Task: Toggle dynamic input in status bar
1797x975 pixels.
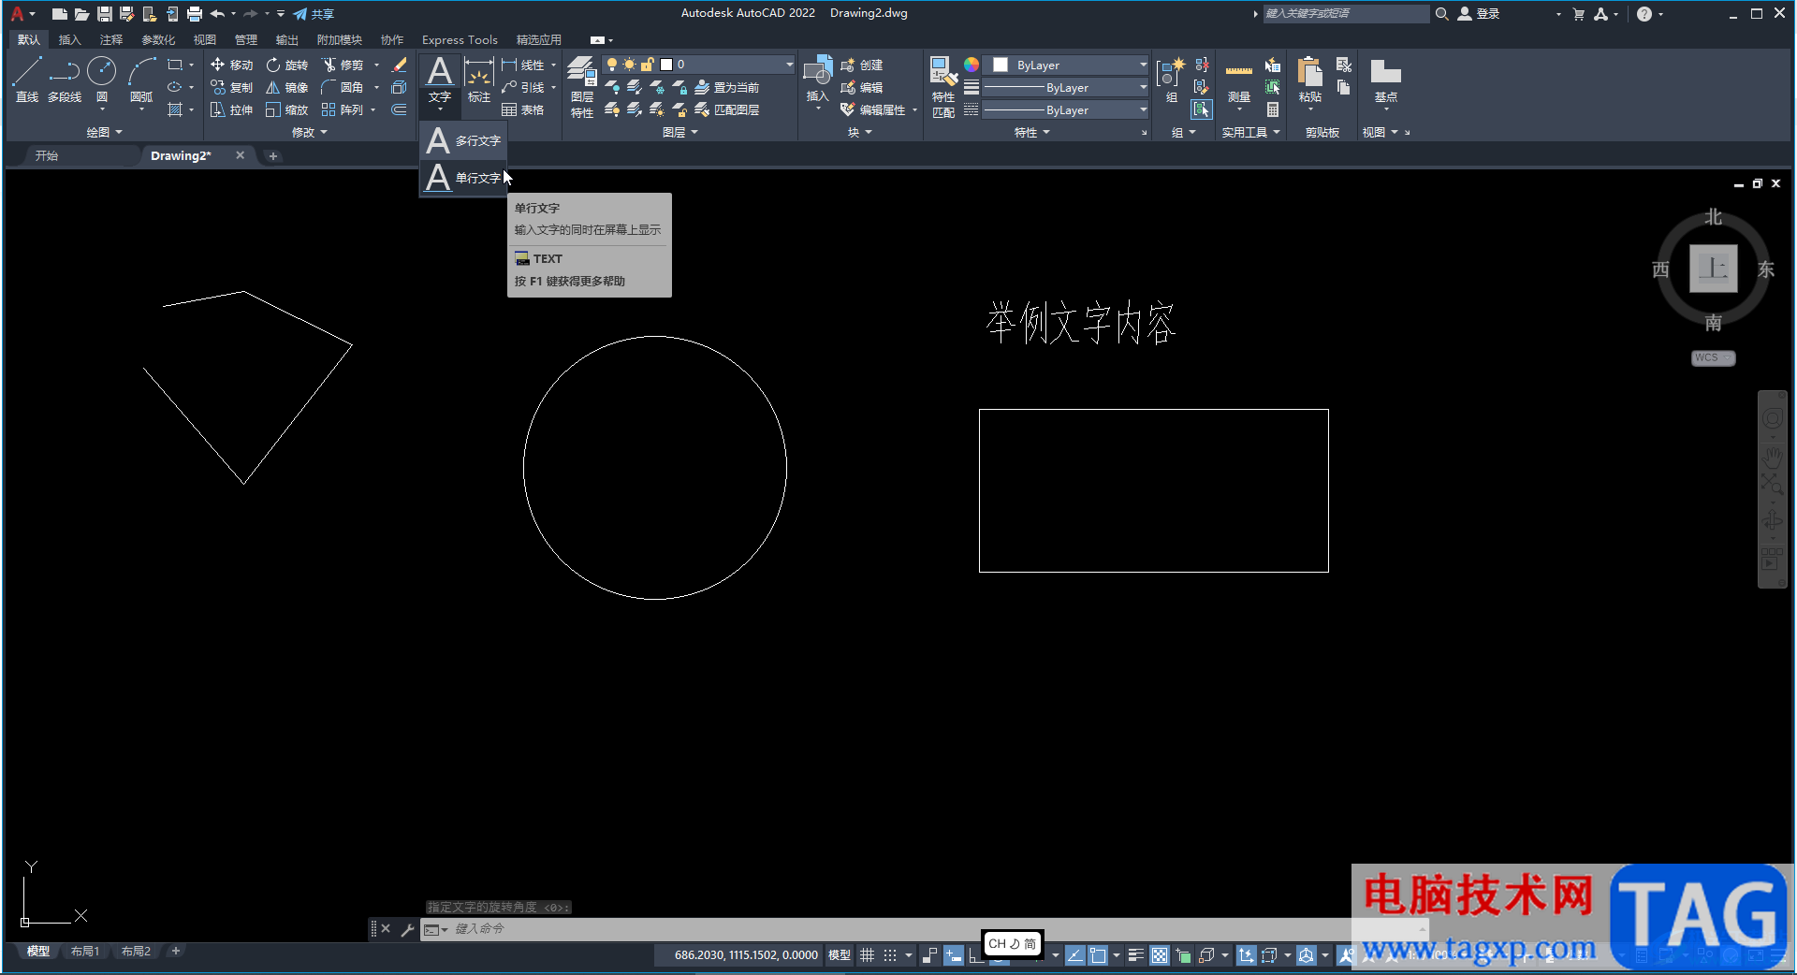Action: tap(953, 955)
